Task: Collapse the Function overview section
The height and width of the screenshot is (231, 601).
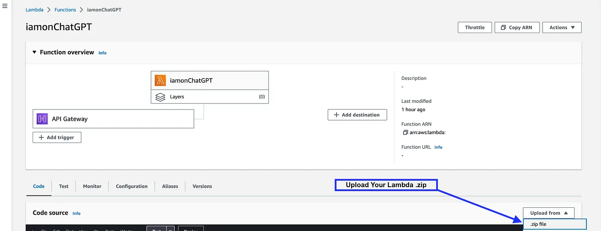Action: [x=35, y=52]
